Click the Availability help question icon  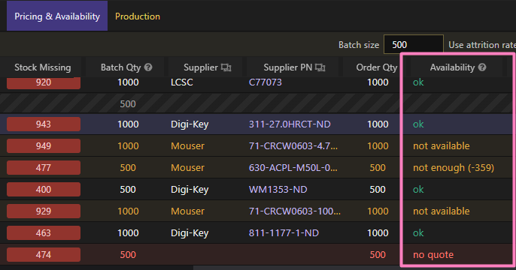pos(482,67)
